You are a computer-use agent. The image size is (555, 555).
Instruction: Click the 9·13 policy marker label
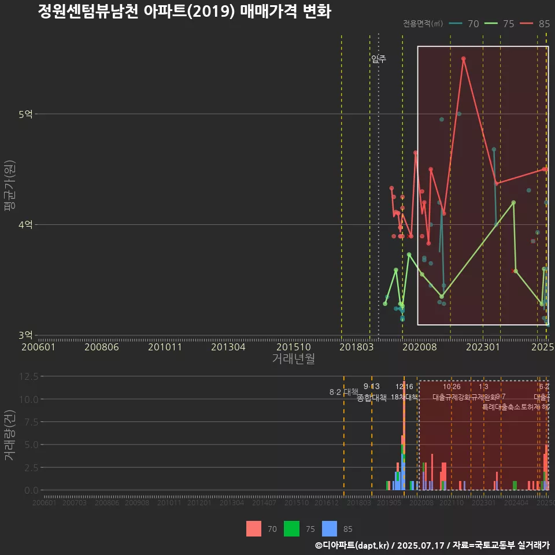click(x=372, y=386)
